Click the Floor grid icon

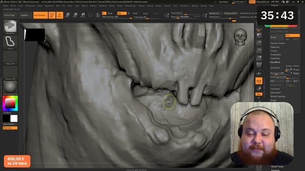[x=259, y=73]
